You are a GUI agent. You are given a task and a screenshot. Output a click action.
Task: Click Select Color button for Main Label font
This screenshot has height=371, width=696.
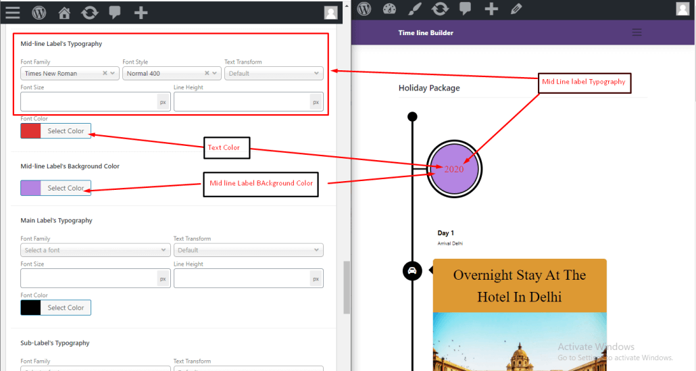point(66,307)
